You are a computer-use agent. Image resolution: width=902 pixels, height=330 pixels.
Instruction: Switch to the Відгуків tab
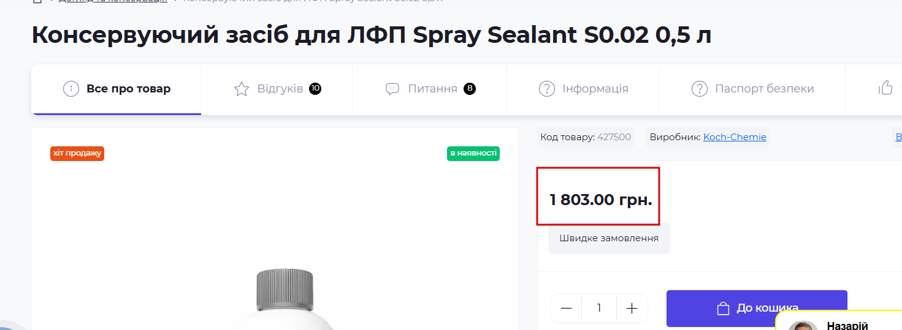(x=280, y=89)
